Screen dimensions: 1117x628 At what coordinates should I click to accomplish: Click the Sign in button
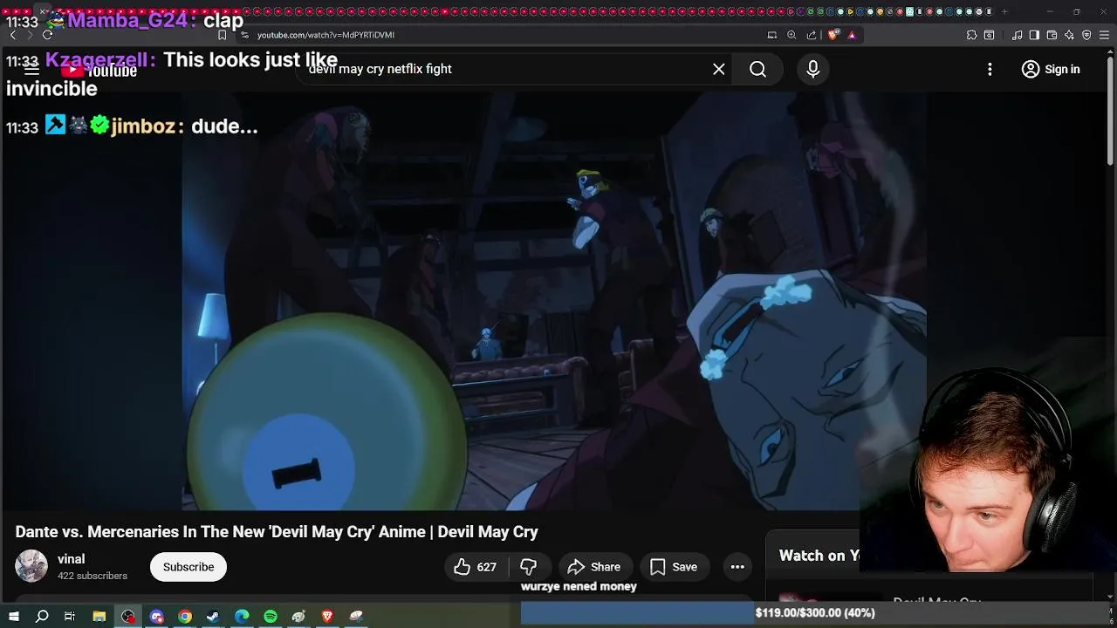pyautogui.click(x=1051, y=69)
